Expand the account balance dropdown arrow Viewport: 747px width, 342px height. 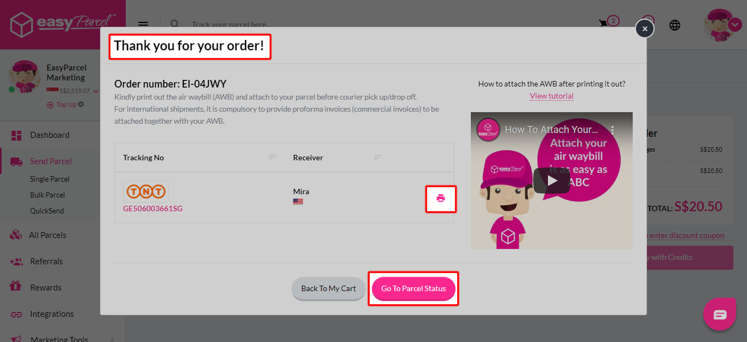point(96,91)
